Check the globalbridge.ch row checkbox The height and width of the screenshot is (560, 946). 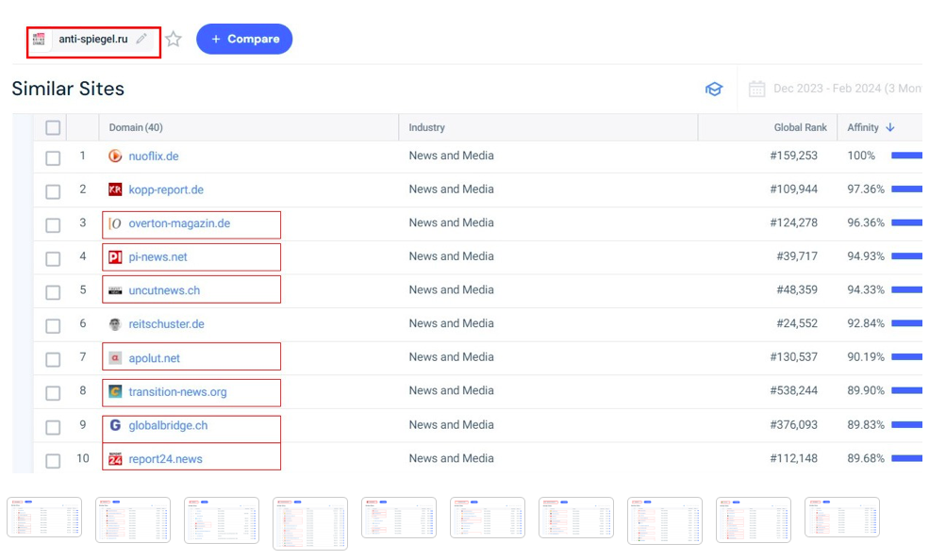53,427
